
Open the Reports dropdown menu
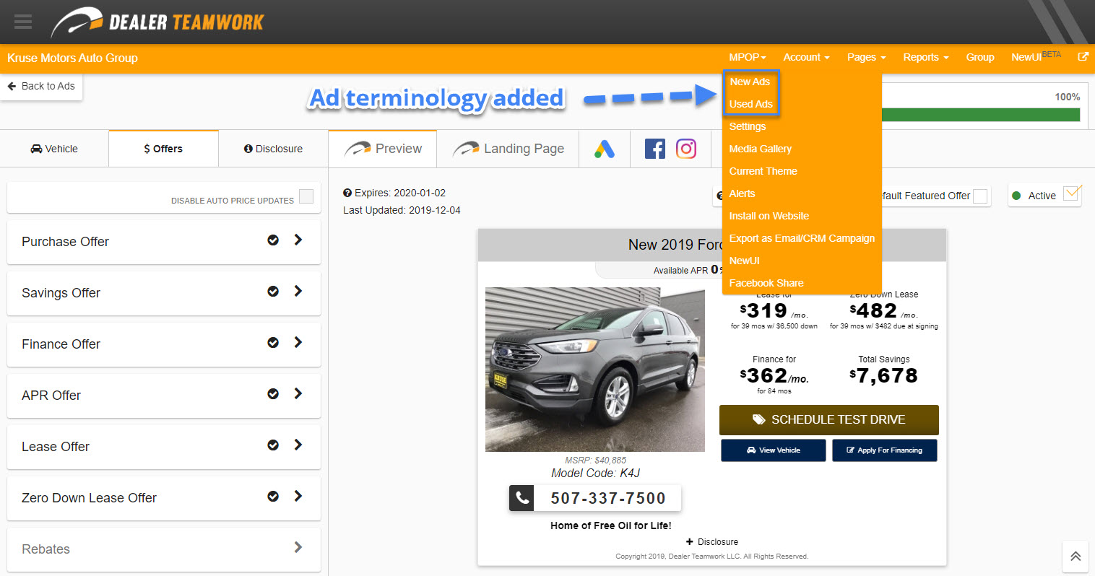[x=925, y=57]
